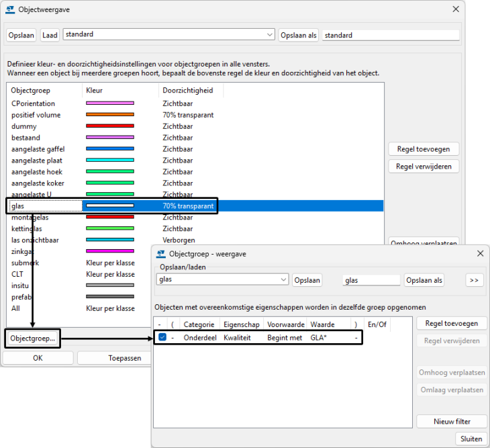Click the Objectweergave window app icon
This screenshot has width=490, height=448.
click(x=10, y=9)
